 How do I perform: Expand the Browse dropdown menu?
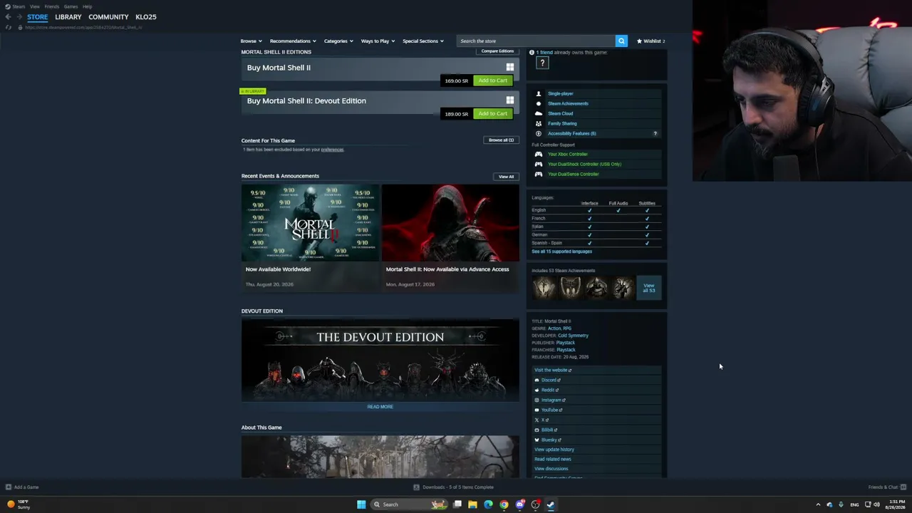[251, 41]
